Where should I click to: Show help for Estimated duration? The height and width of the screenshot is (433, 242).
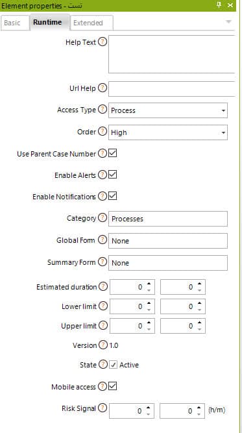tap(103, 287)
